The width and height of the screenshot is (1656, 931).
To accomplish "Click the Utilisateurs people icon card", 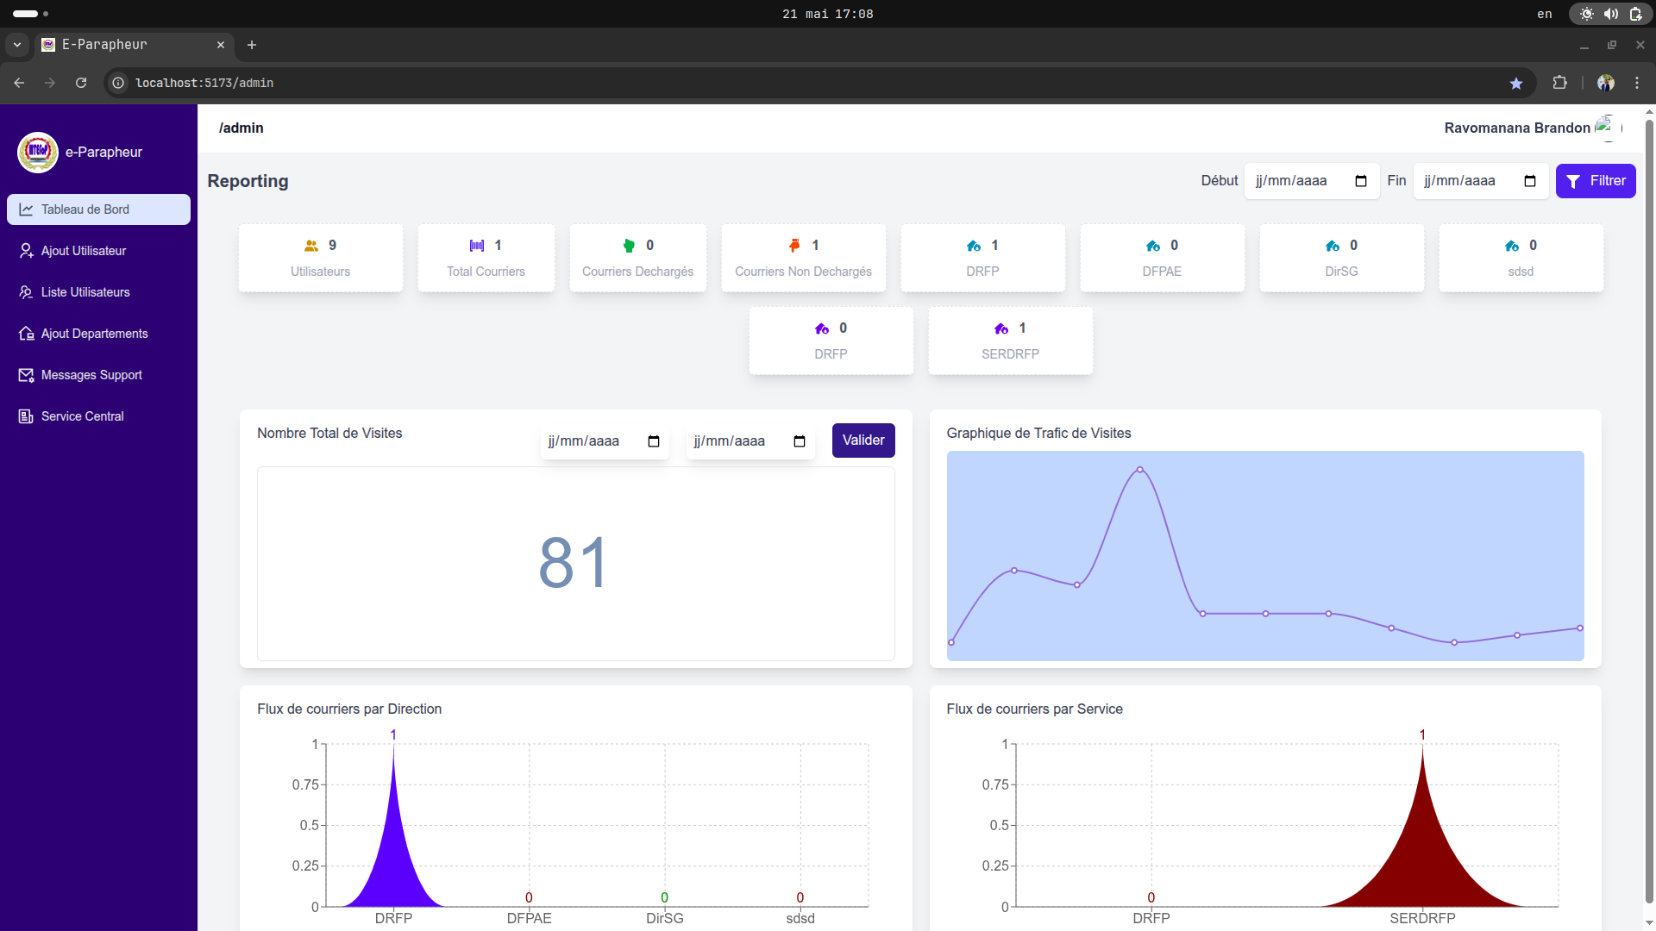I will (x=311, y=247).
